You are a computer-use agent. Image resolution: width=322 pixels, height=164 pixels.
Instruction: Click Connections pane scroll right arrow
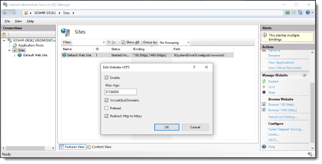click(53, 148)
